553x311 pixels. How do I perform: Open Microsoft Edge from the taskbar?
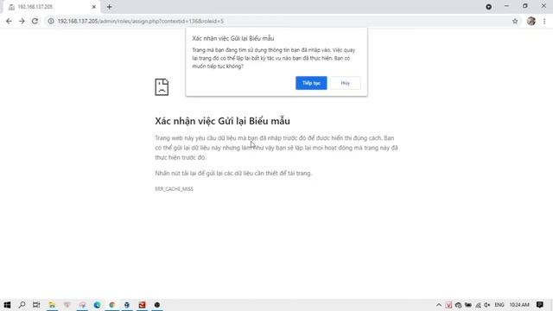coord(97,305)
